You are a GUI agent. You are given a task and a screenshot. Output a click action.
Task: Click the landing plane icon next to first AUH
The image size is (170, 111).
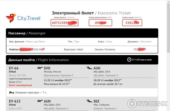pos(89,68)
